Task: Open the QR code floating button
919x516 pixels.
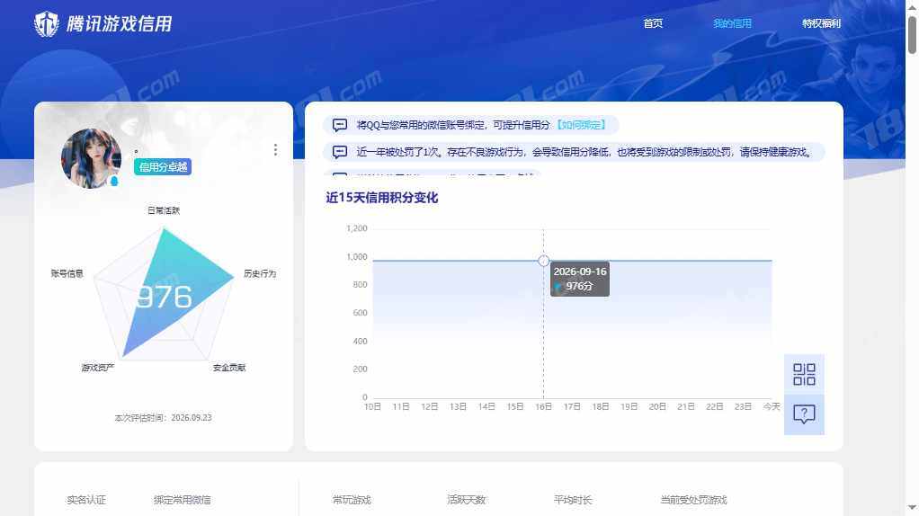Action: pos(804,374)
